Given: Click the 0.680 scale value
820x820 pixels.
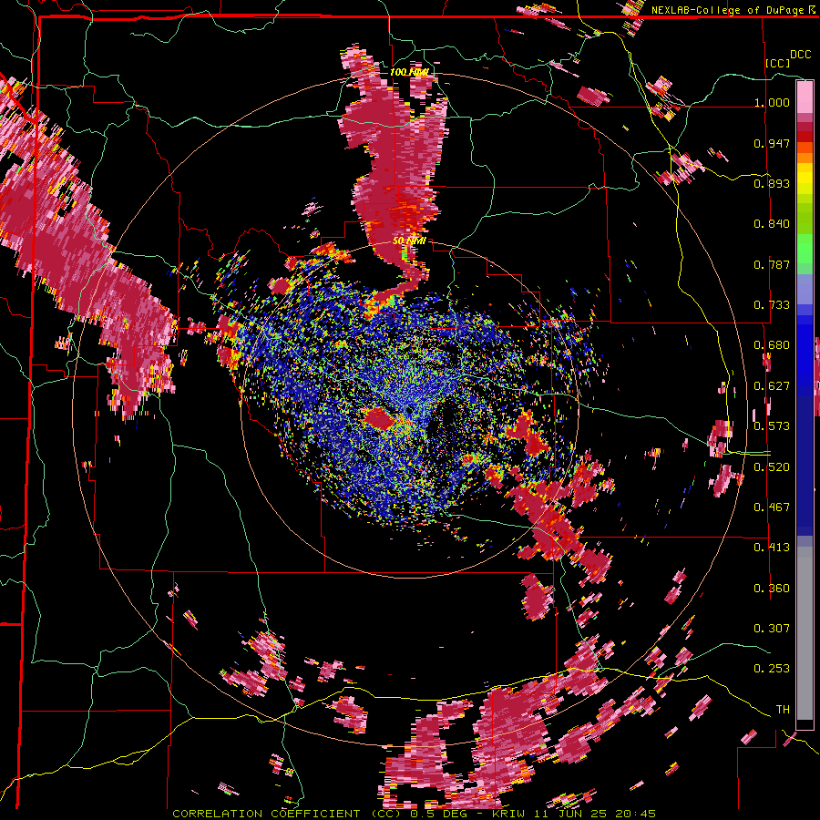Looking at the screenshot, I should tap(772, 345).
